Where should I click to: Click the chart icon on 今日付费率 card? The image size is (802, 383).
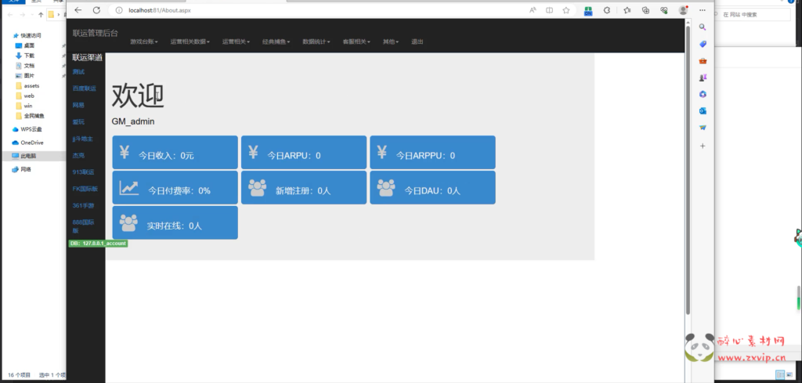click(129, 188)
